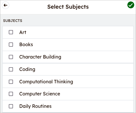Click the Select Subjects title
This screenshot has width=136, height=113.
tap(68, 7)
